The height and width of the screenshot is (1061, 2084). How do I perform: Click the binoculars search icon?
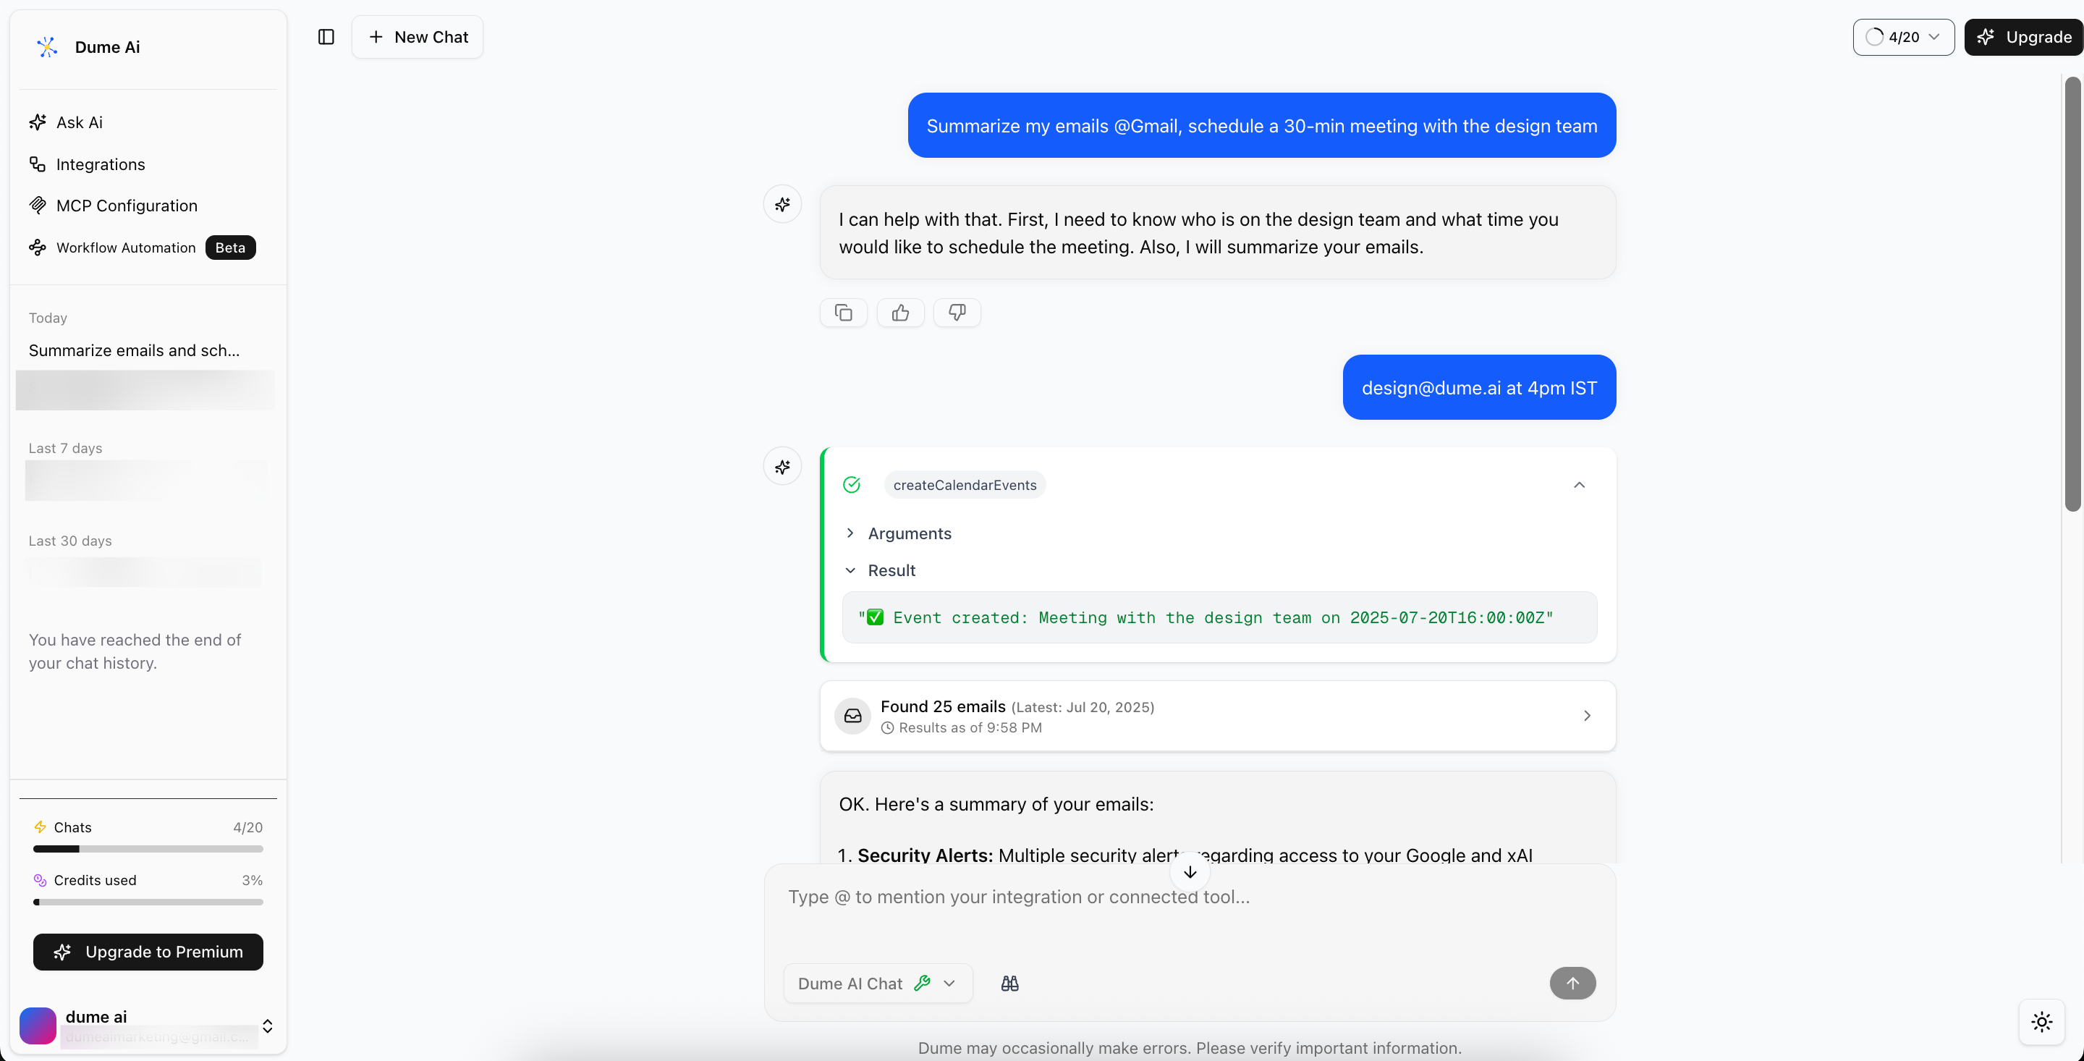(x=1009, y=984)
